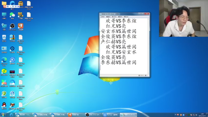Open the Douyu live streaming shortcut
The width and height of the screenshot is (208, 117).
point(21,27)
